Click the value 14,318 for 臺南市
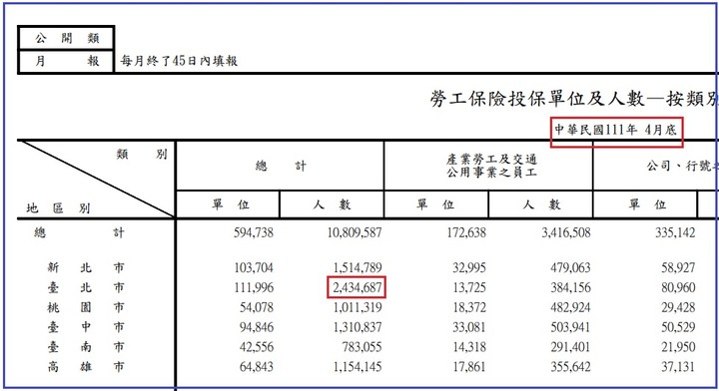The image size is (719, 391). (469, 347)
